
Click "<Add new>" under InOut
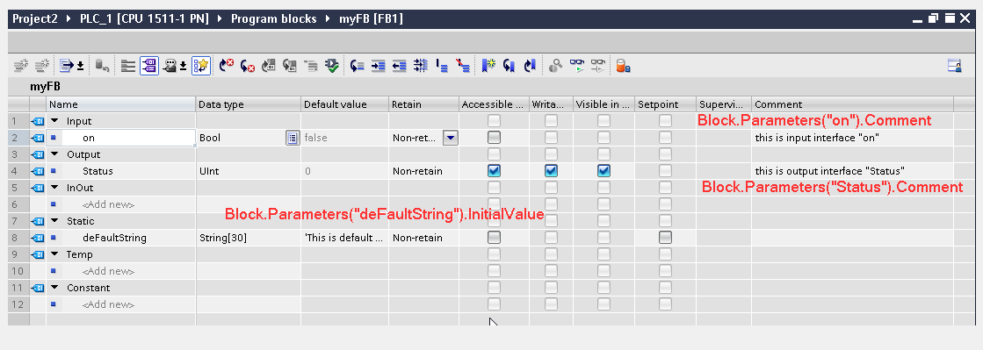tap(108, 204)
